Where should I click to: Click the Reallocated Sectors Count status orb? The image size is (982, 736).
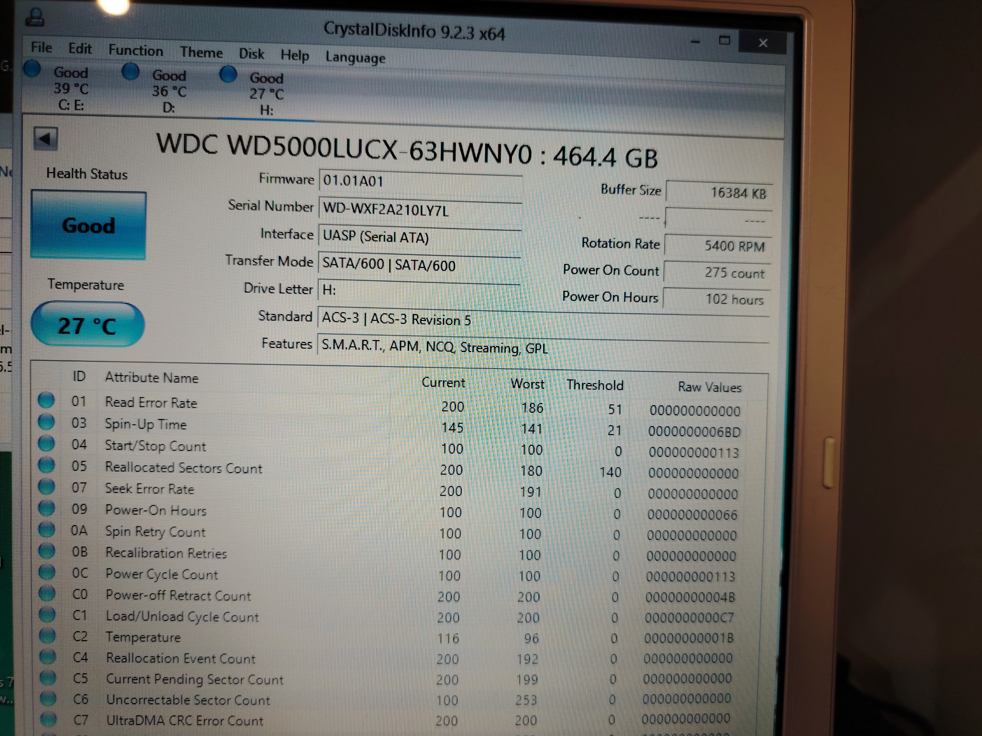(46, 465)
